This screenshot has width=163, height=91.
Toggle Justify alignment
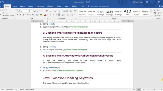pyautogui.click(x=59, y=15)
